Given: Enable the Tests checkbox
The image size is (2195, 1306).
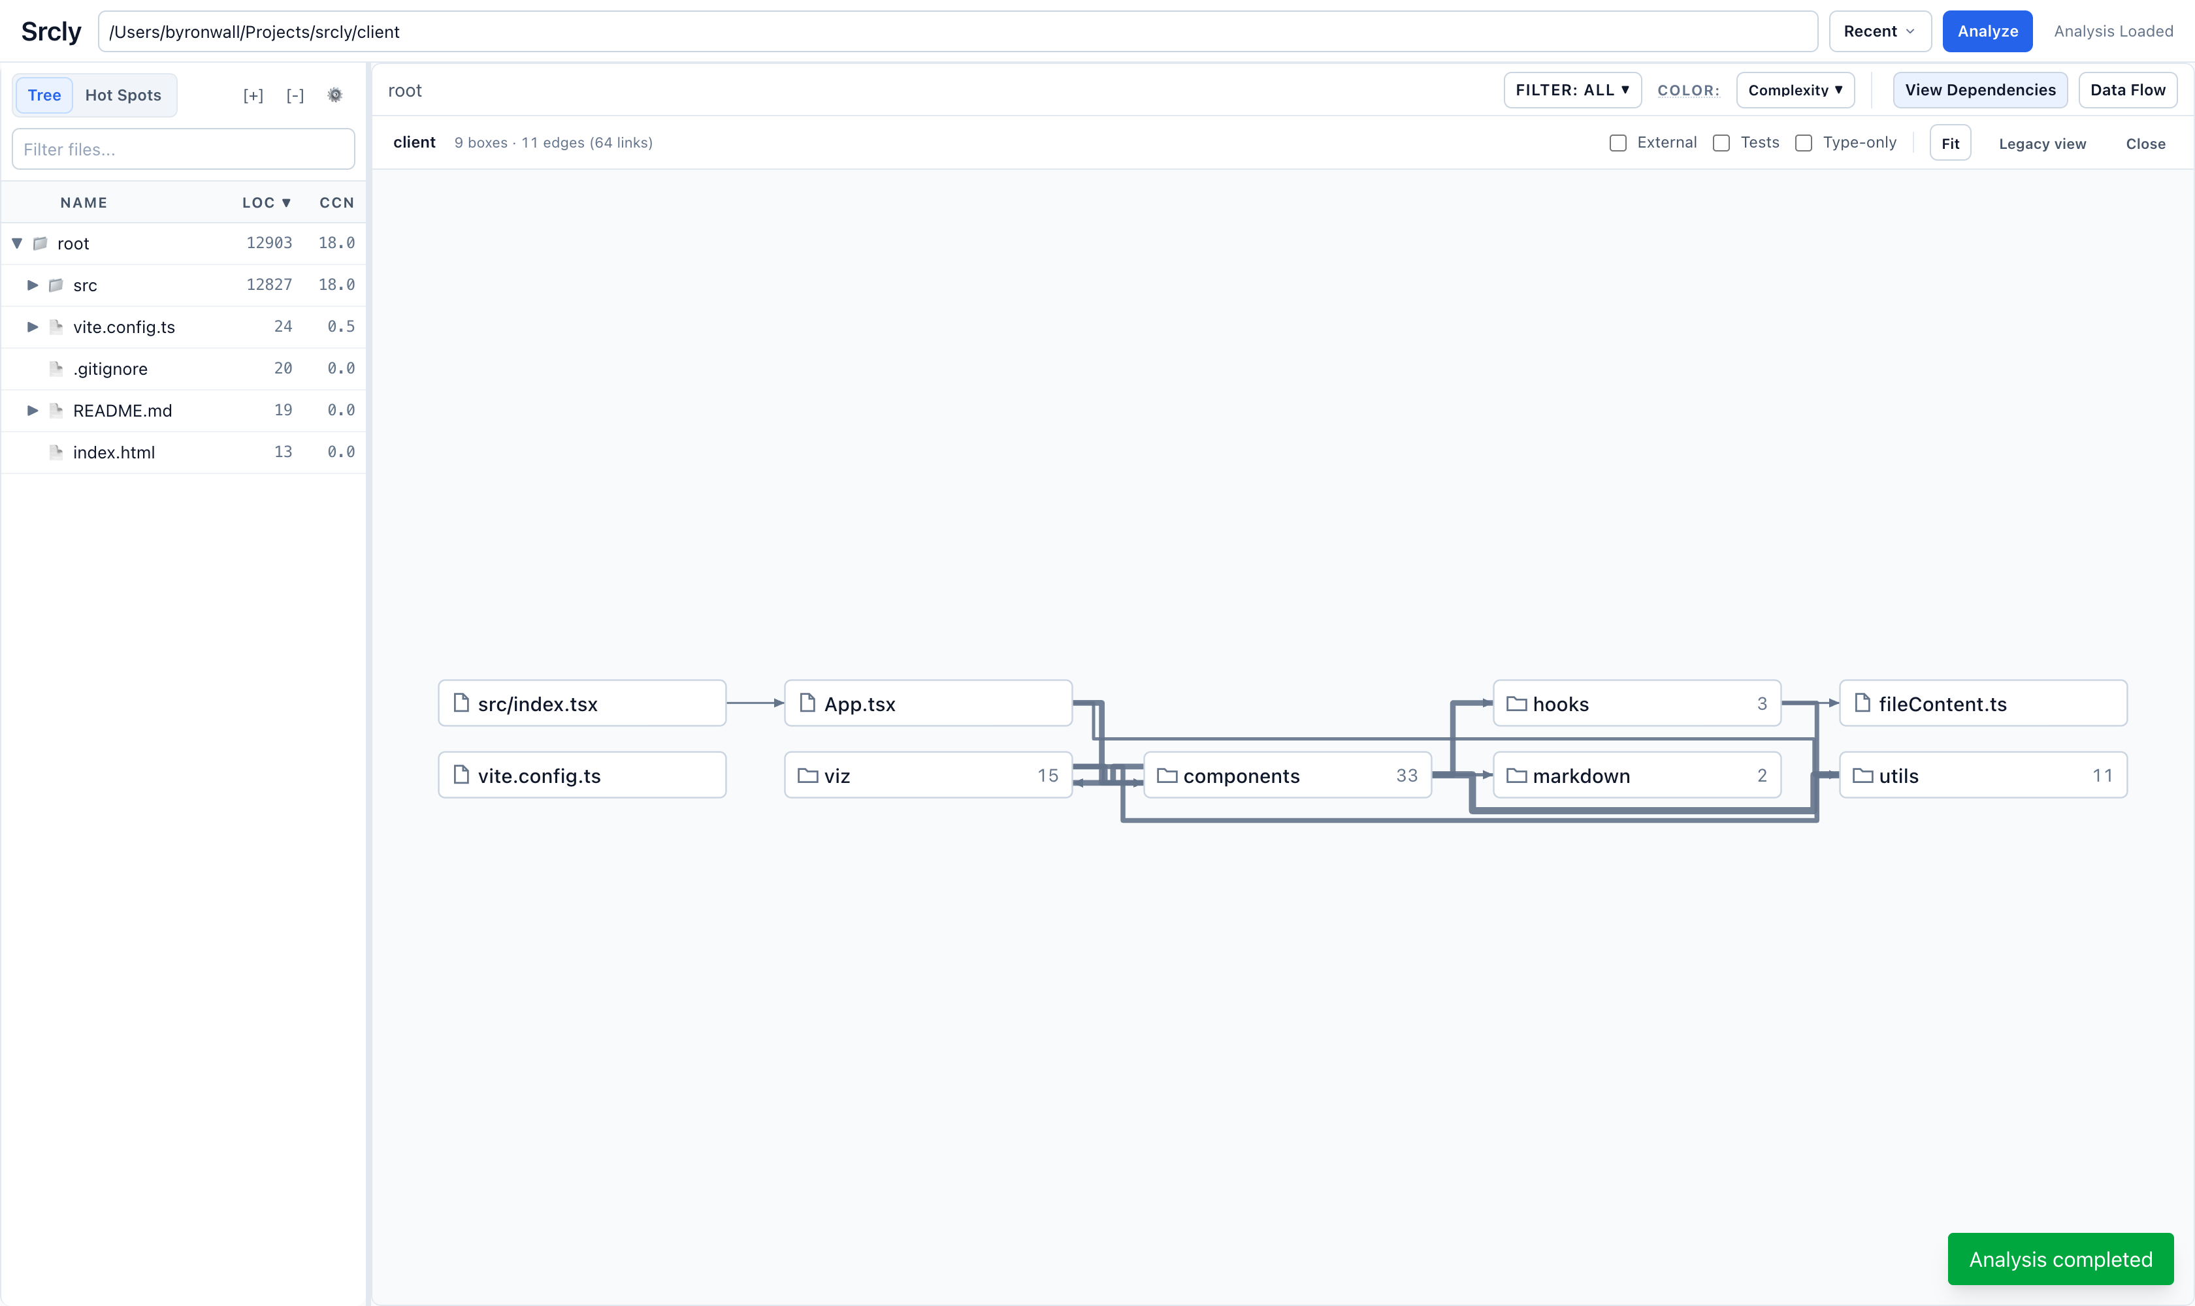Looking at the screenshot, I should pos(1721,142).
